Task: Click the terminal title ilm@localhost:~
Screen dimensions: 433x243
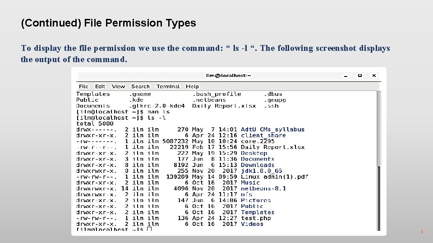Action: pyautogui.click(x=228, y=76)
